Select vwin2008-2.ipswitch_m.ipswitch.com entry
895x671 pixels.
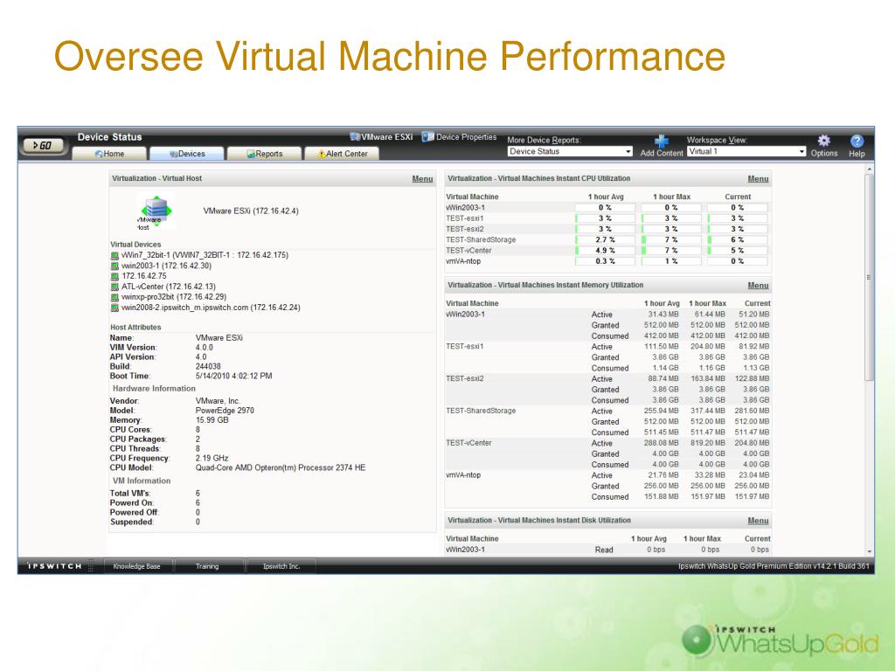(211, 308)
